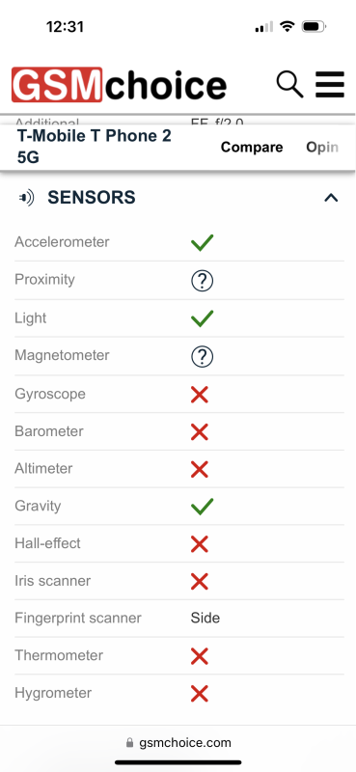Image resolution: width=356 pixels, height=772 pixels.
Task: Click the sensors speaker icon beside heading
Action: 26,198
